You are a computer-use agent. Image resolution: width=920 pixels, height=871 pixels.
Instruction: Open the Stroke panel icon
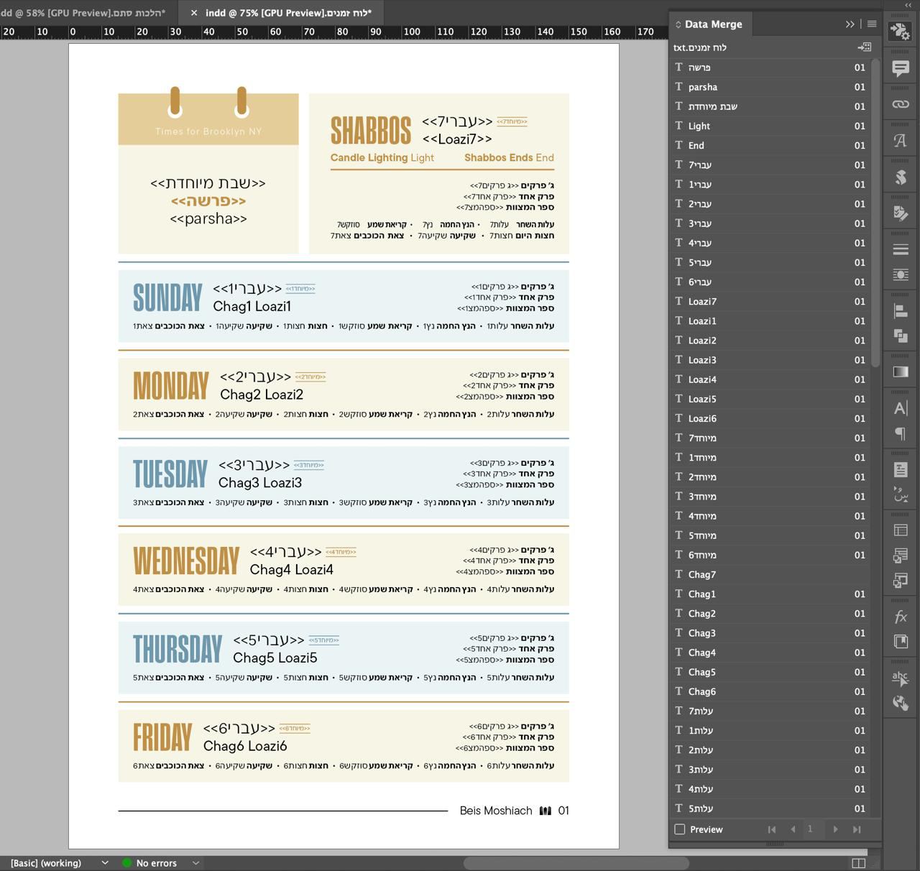[x=900, y=249]
